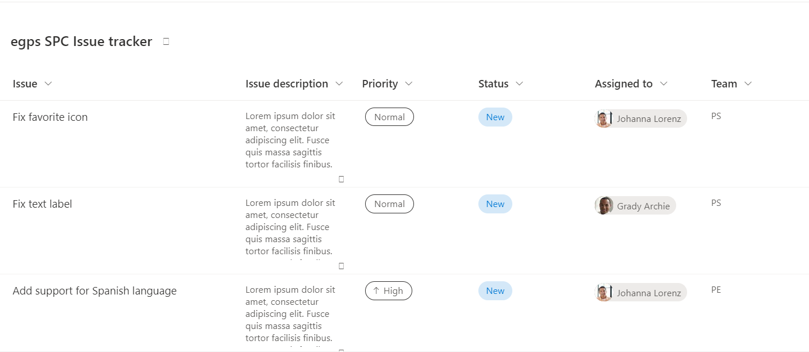Viewport: 809px width, 352px height.
Task: Open the Status column header dropdown
Action: pyautogui.click(x=519, y=84)
